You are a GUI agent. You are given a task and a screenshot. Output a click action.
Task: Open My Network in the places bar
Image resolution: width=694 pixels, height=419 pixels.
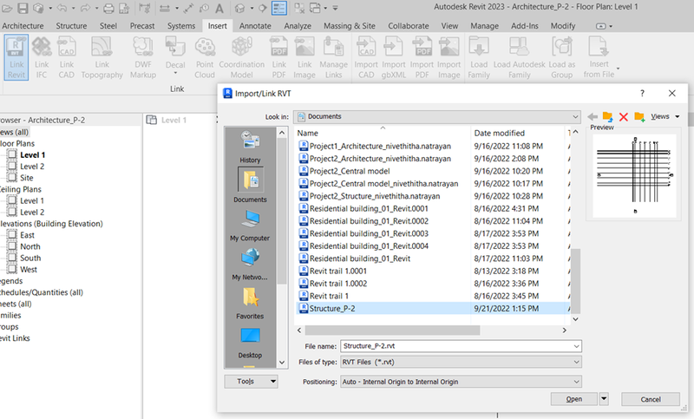coord(250,265)
